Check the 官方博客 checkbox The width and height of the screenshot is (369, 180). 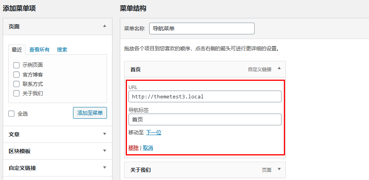pyautogui.click(x=16, y=75)
